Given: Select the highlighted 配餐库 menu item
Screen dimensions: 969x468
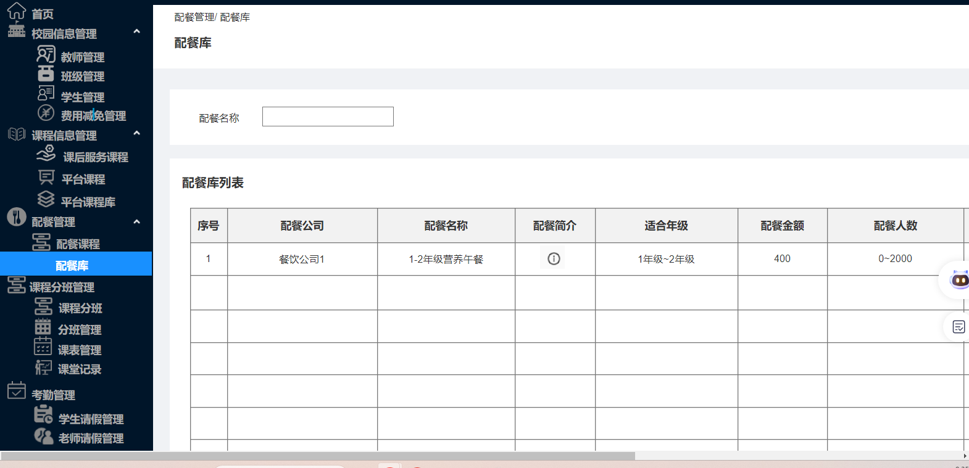Looking at the screenshot, I should click(x=76, y=263).
